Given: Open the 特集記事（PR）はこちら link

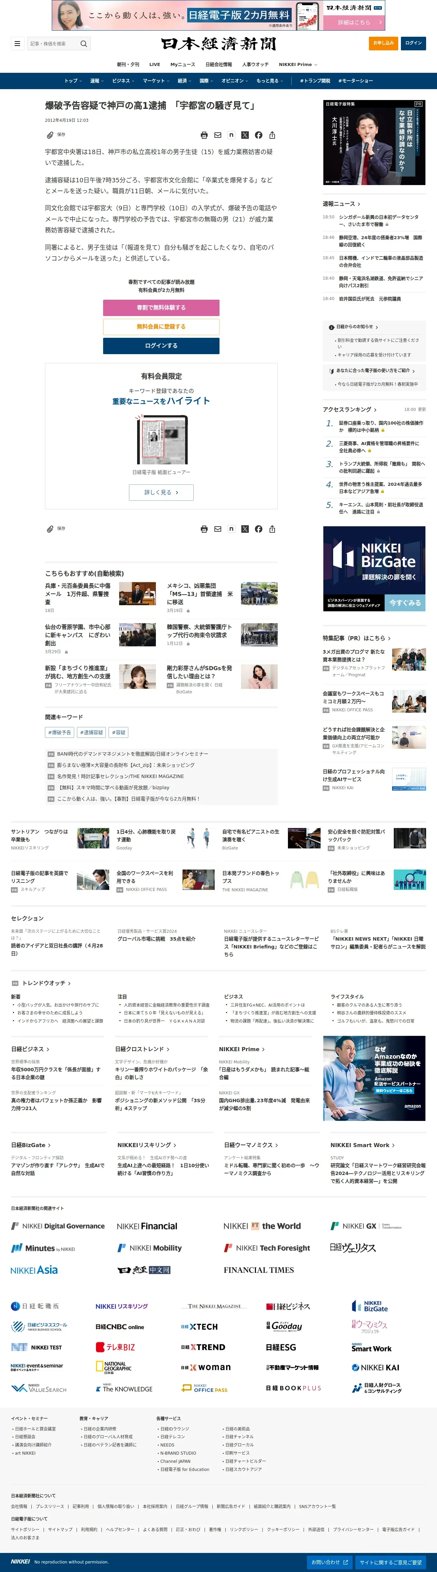Looking at the screenshot, I should point(356,638).
